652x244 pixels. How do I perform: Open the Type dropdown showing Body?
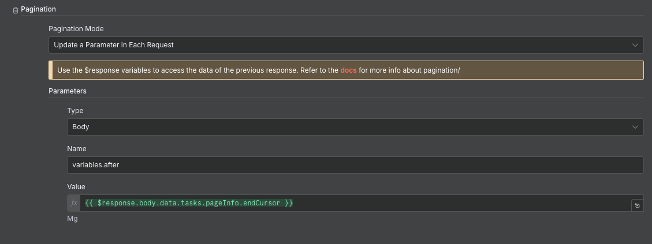pyautogui.click(x=355, y=127)
